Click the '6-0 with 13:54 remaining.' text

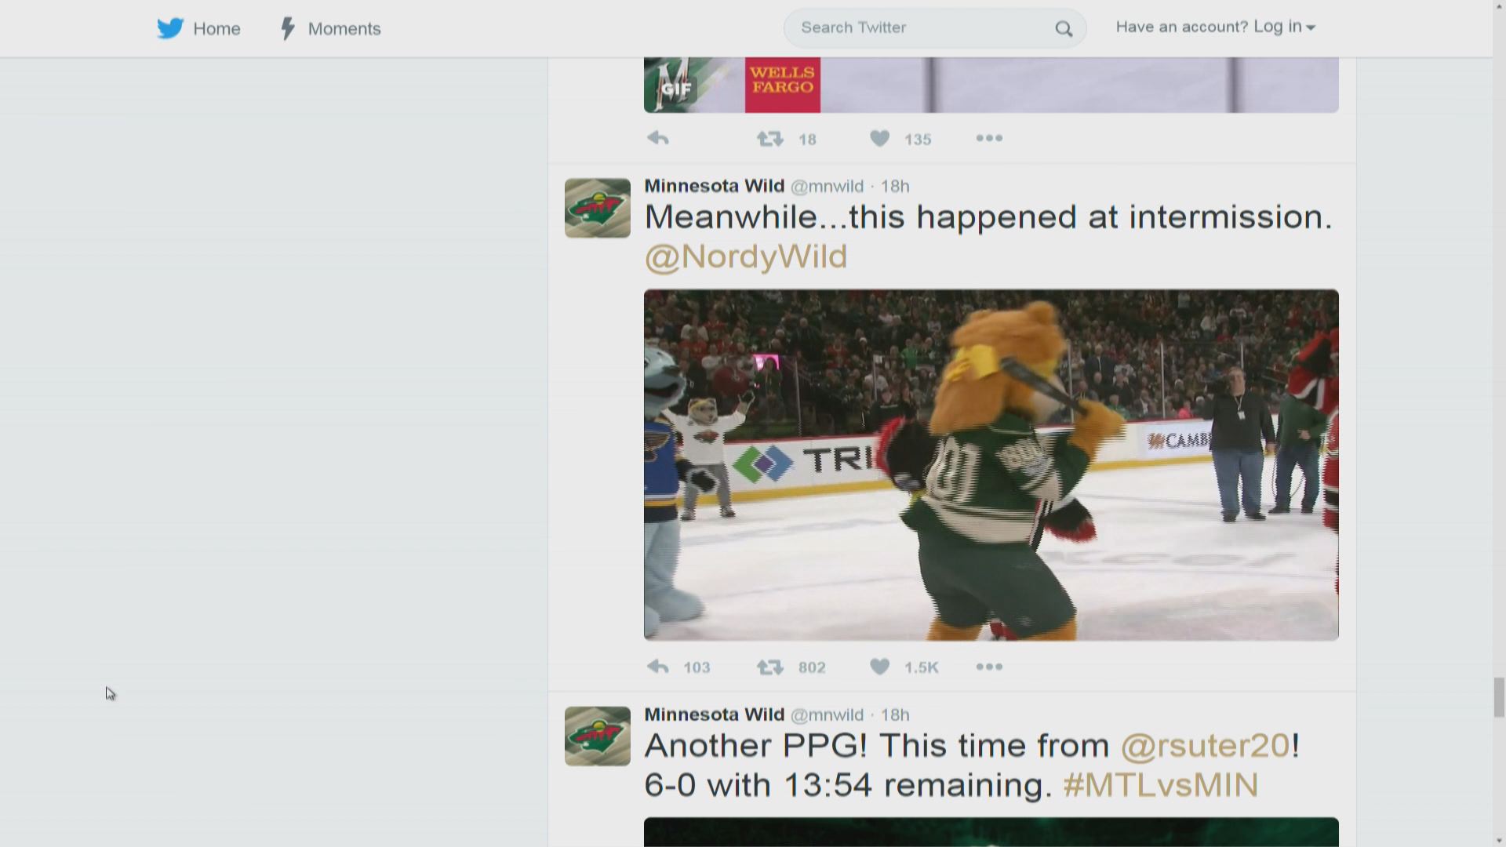click(x=848, y=785)
